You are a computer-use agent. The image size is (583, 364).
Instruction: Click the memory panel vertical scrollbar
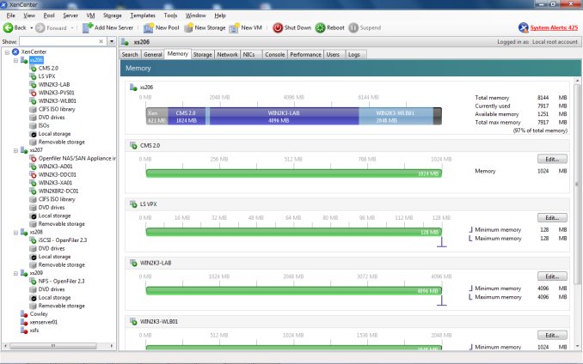[x=577, y=185]
